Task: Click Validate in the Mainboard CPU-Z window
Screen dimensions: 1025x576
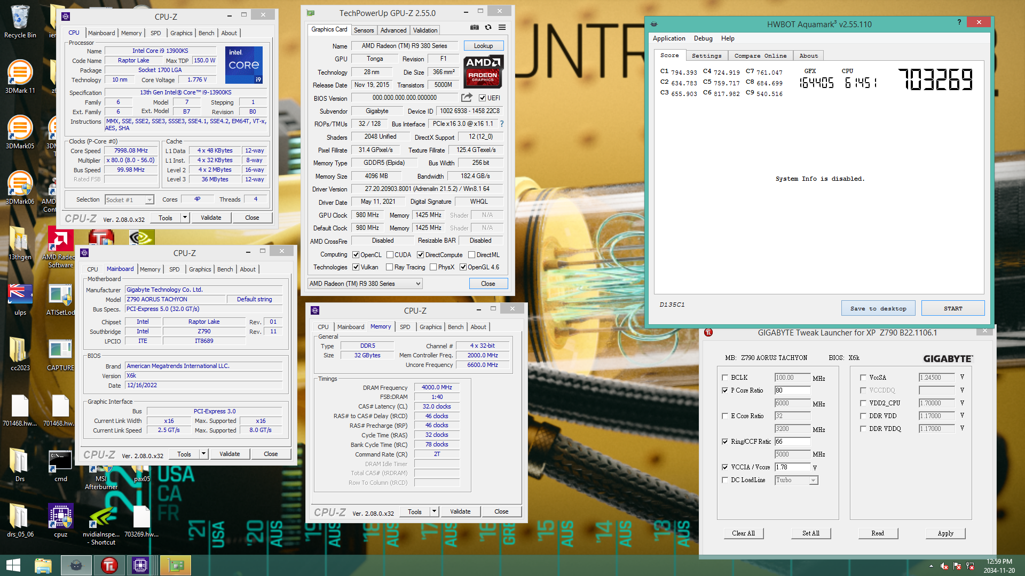Action: point(230,454)
